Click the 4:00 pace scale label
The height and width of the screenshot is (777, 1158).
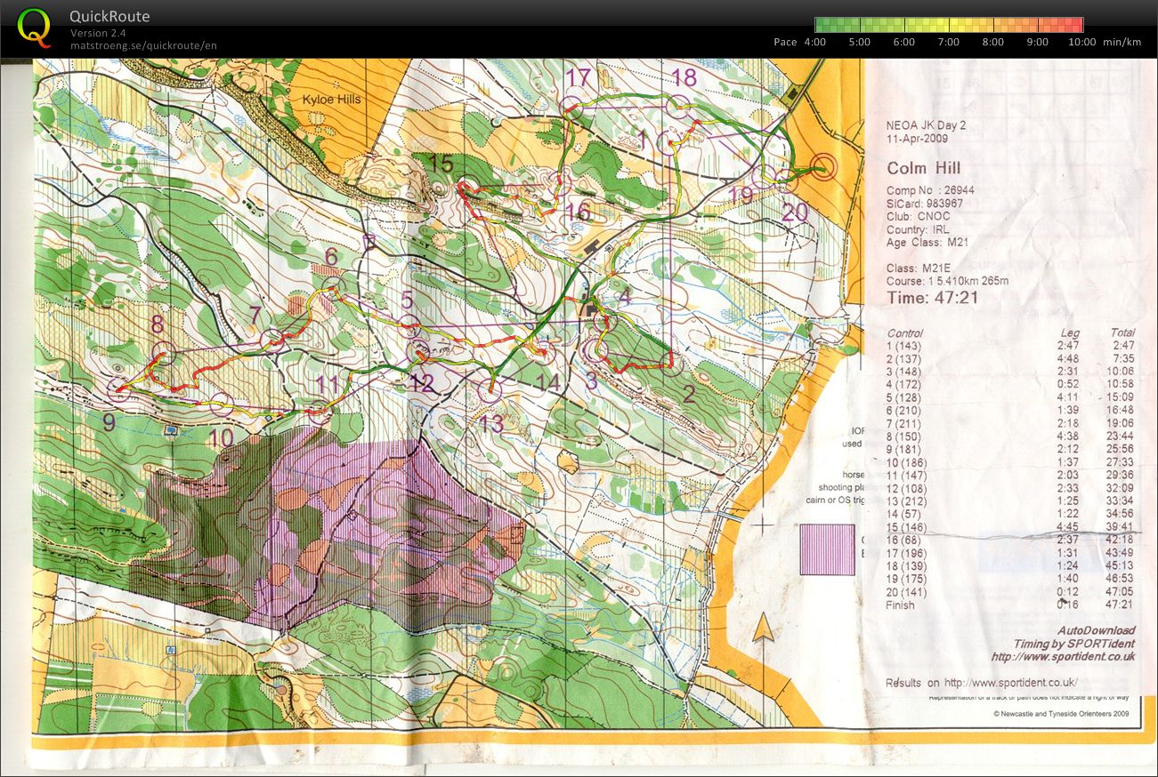point(815,42)
